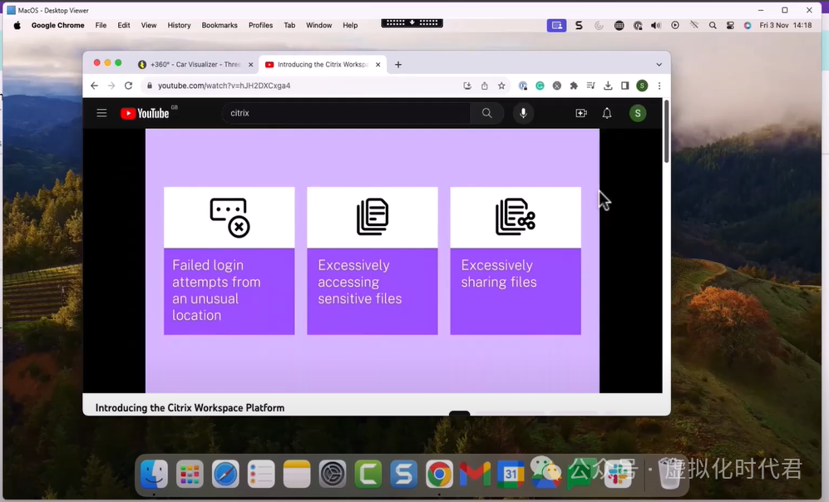This screenshot has width=829, height=502.
Task: Launch Camtasia from the Dock
Action: 368,474
